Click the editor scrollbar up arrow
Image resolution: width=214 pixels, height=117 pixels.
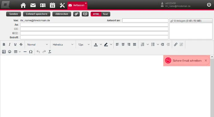pyautogui.click(x=212, y=57)
